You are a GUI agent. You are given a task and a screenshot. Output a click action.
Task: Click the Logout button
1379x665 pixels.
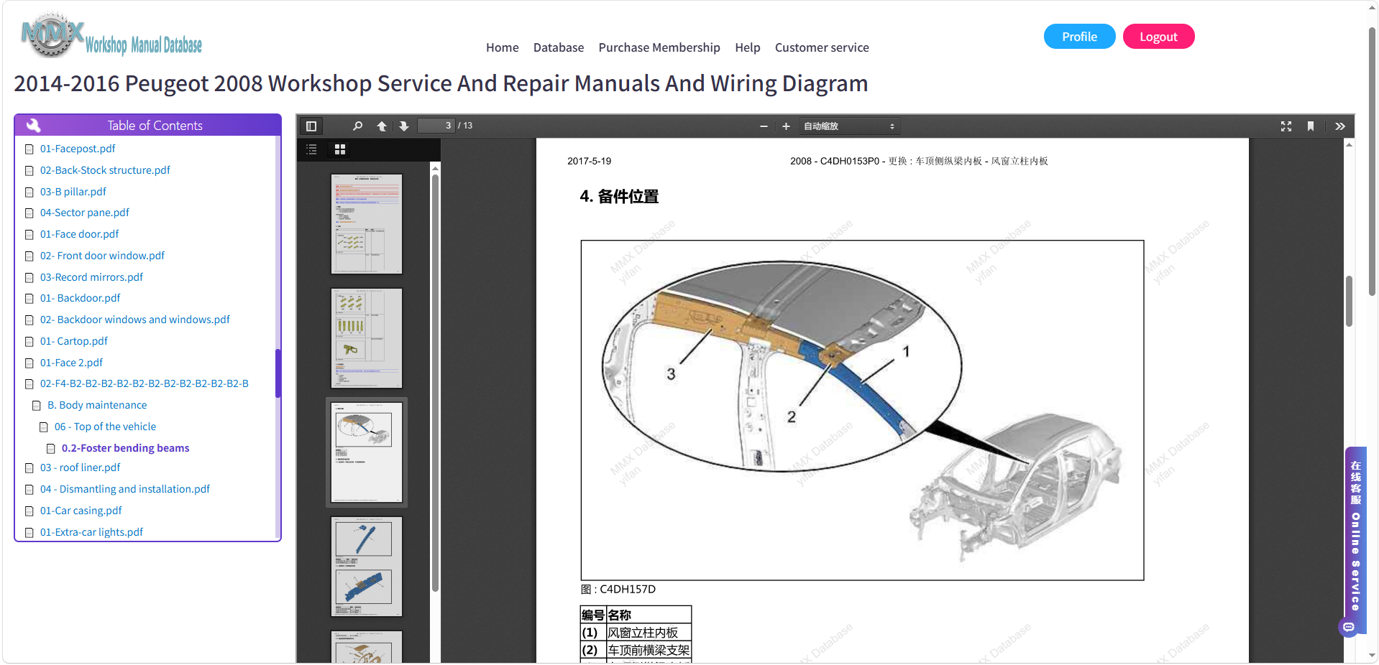(1158, 37)
